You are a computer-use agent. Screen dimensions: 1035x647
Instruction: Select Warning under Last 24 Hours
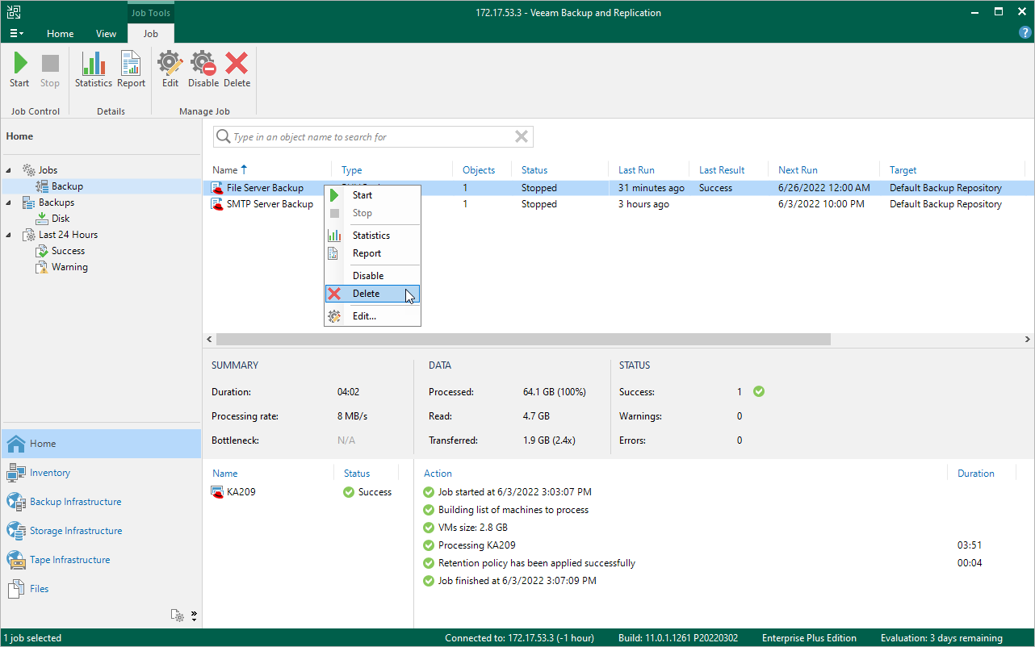click(69, 267)
